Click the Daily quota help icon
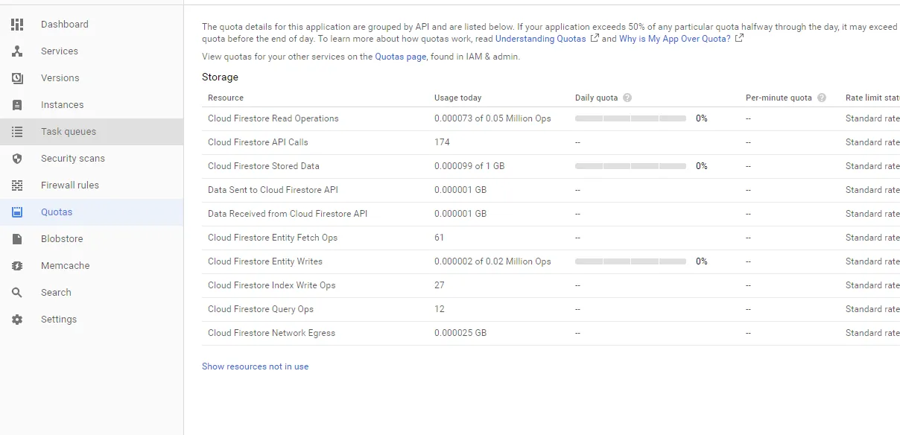 coord(627,98)
